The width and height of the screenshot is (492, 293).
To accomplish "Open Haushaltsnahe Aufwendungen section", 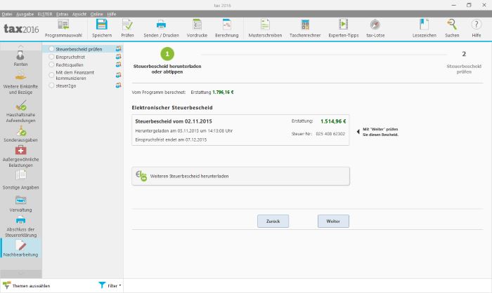I will pyautogui.click(x=20, y=111).
